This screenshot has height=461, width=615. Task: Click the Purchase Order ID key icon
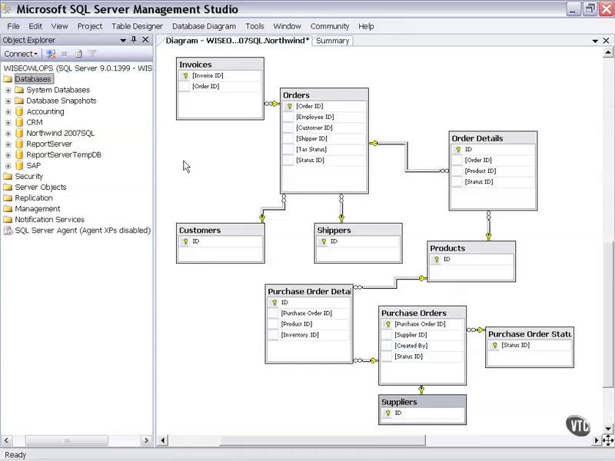(388, 324)
